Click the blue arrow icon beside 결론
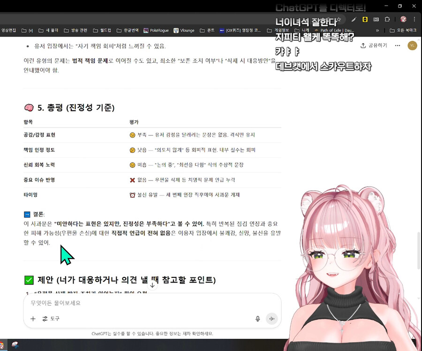 [27, 214]
